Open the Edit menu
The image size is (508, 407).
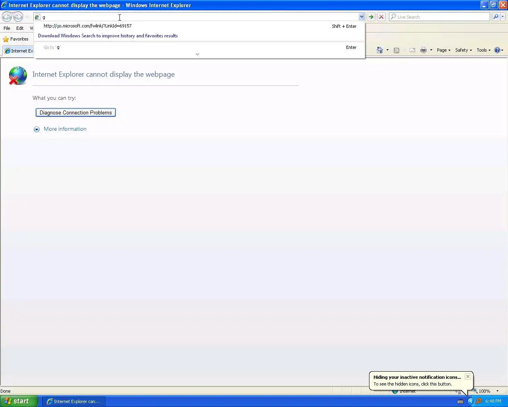tap(20, 28)
